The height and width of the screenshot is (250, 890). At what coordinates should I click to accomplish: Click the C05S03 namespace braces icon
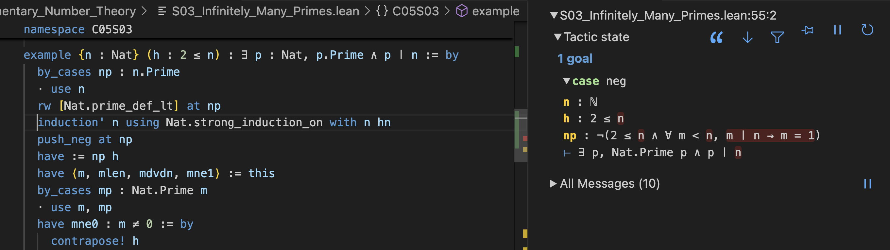(382, 11)
